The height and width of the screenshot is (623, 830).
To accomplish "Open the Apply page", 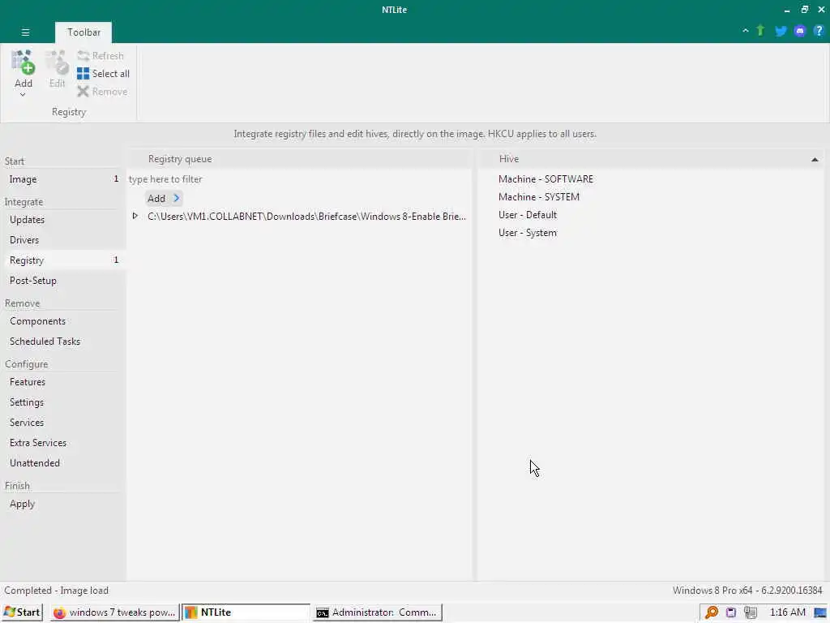I will (63, 504).
